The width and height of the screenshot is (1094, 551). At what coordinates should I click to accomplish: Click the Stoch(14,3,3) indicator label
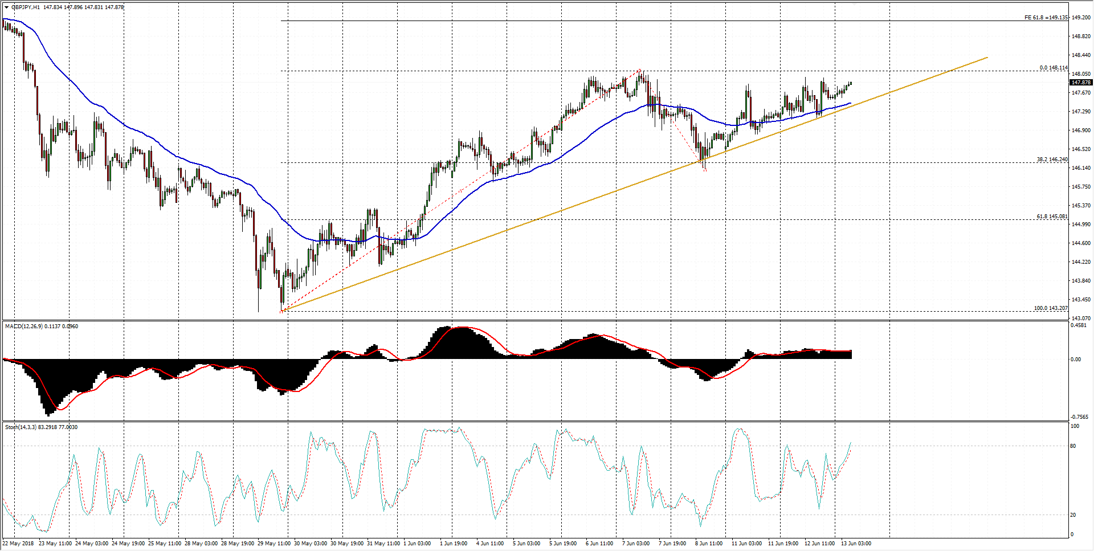click(21, 427)
